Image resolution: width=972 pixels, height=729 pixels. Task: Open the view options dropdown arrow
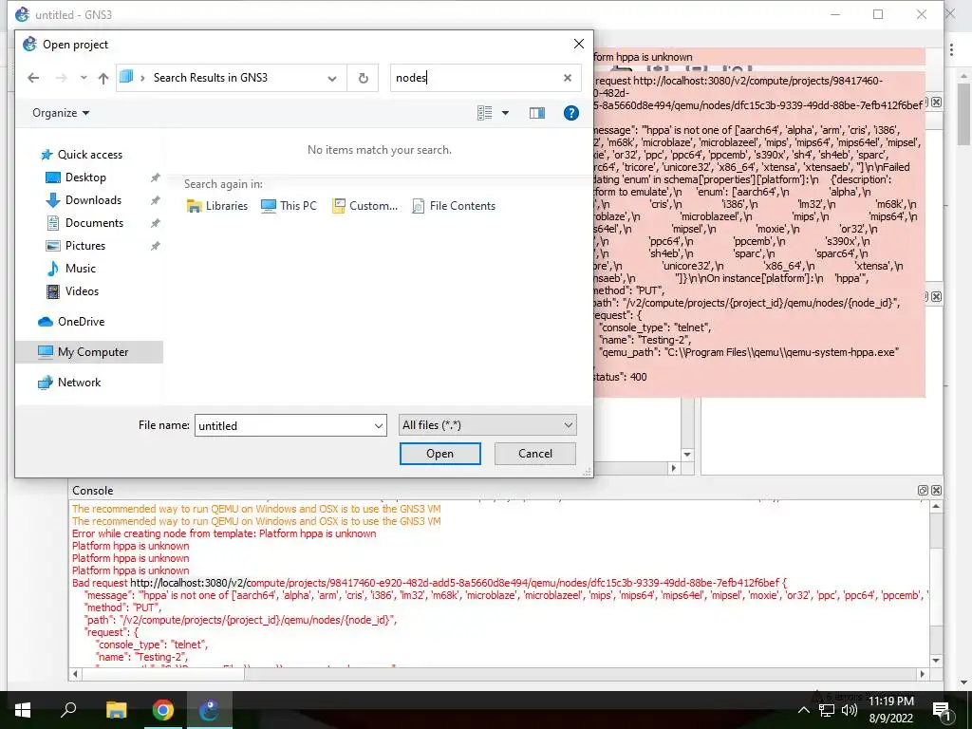(x=505, y=113)
